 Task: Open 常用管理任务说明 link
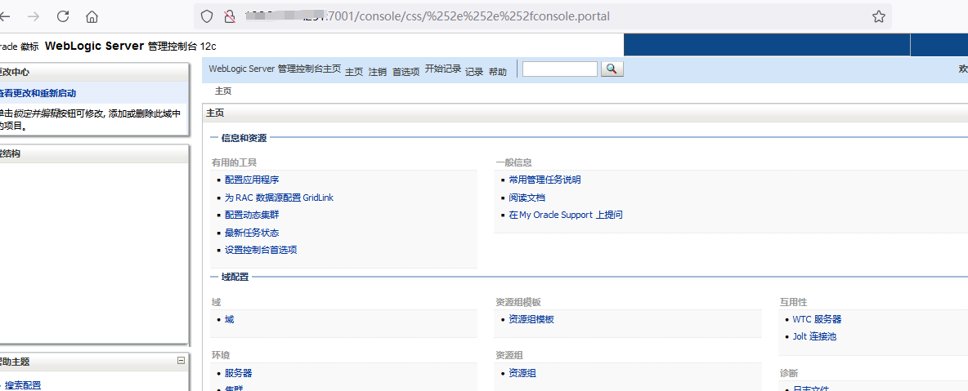tap(545, 180)
